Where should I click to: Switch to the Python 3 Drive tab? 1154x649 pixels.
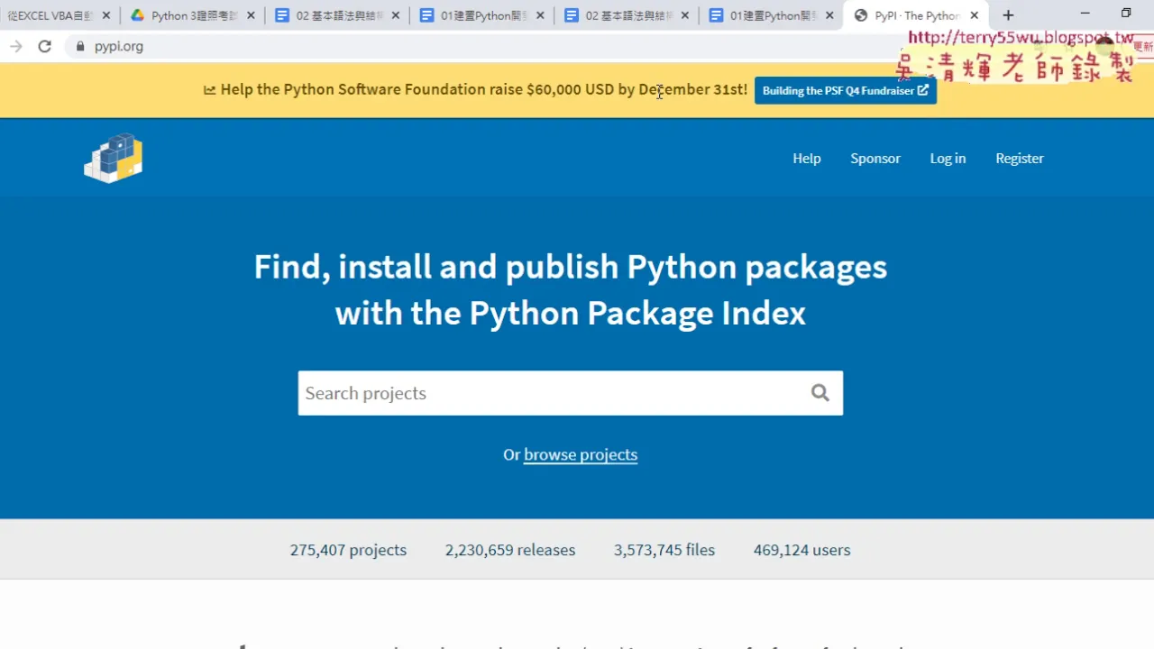tap(192, 15)
